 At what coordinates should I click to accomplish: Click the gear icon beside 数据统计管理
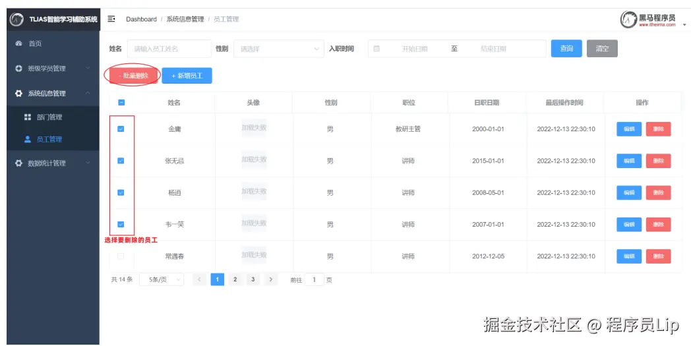[18, 163]
